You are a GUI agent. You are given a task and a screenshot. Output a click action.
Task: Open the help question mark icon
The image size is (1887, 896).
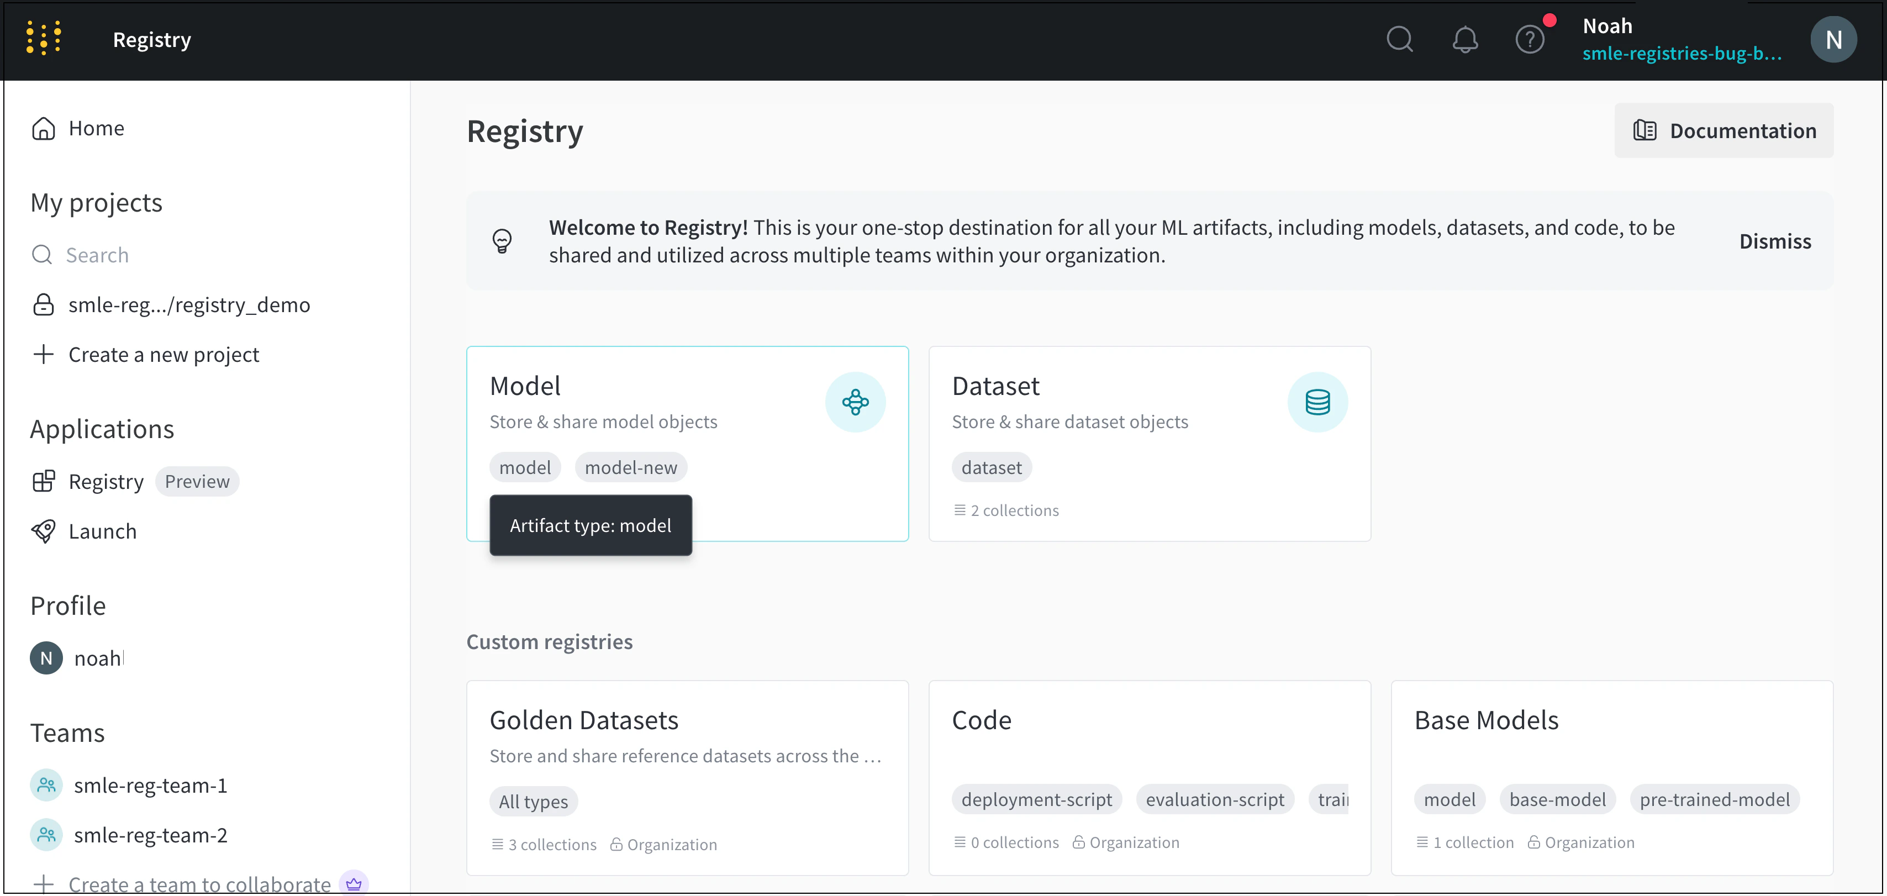(x=1529, y=40)
